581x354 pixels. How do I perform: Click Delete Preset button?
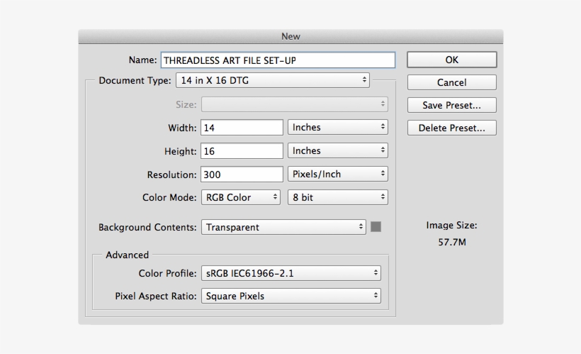point(451,128)
